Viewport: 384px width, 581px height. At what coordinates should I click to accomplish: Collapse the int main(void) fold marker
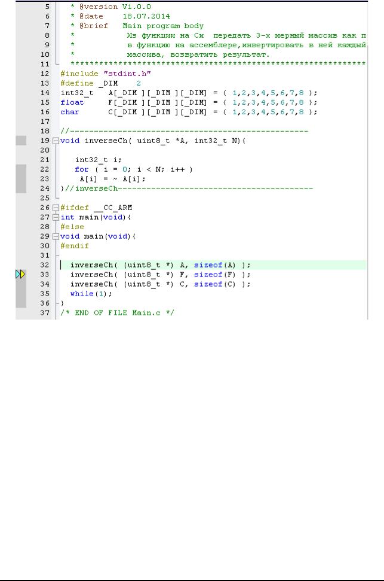coord(56,218)
